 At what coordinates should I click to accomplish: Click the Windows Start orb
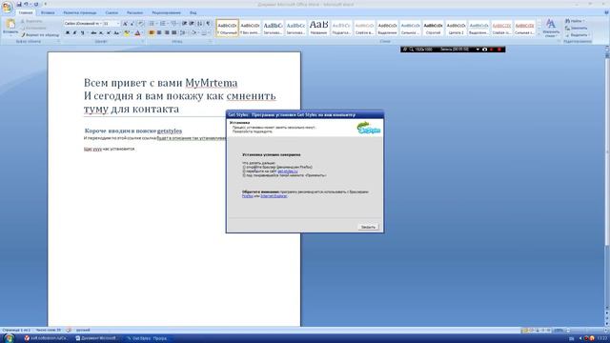point(9,338)
